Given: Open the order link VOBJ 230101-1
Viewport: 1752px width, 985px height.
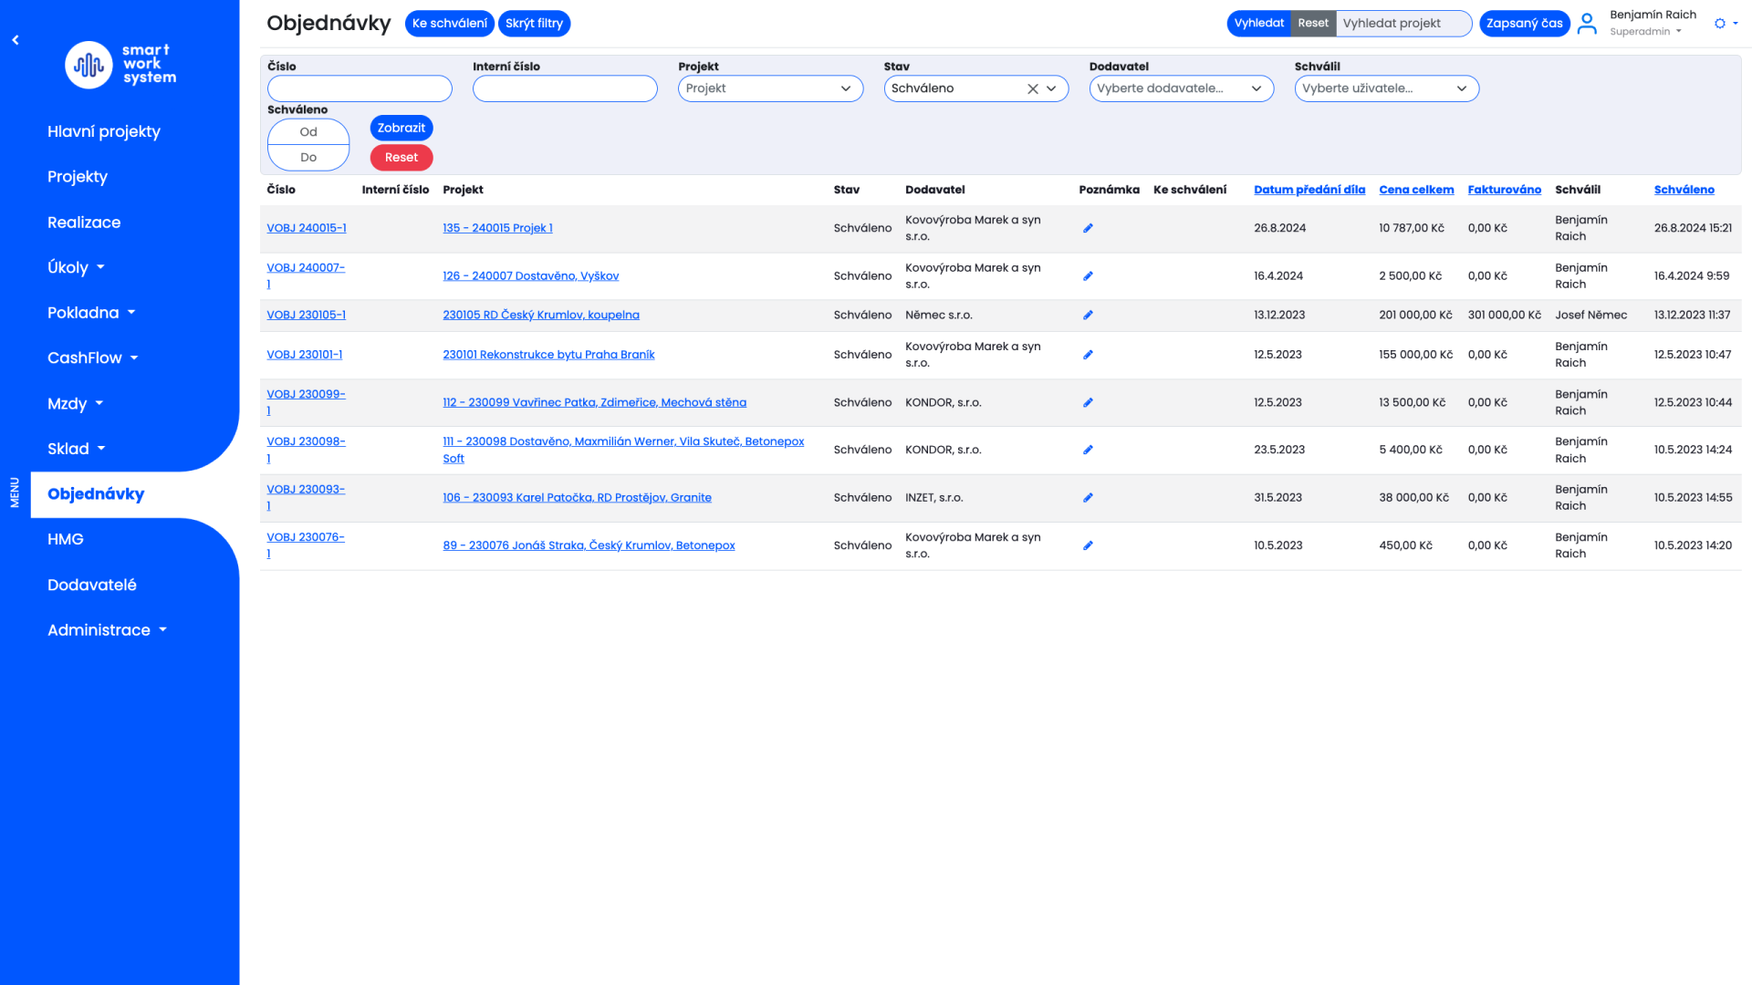Looking at the screenshot, I should click(305, 355).
